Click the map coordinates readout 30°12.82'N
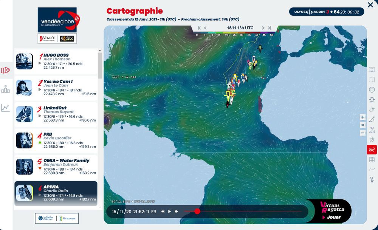378x230 pixels. (x=133, y=202)
